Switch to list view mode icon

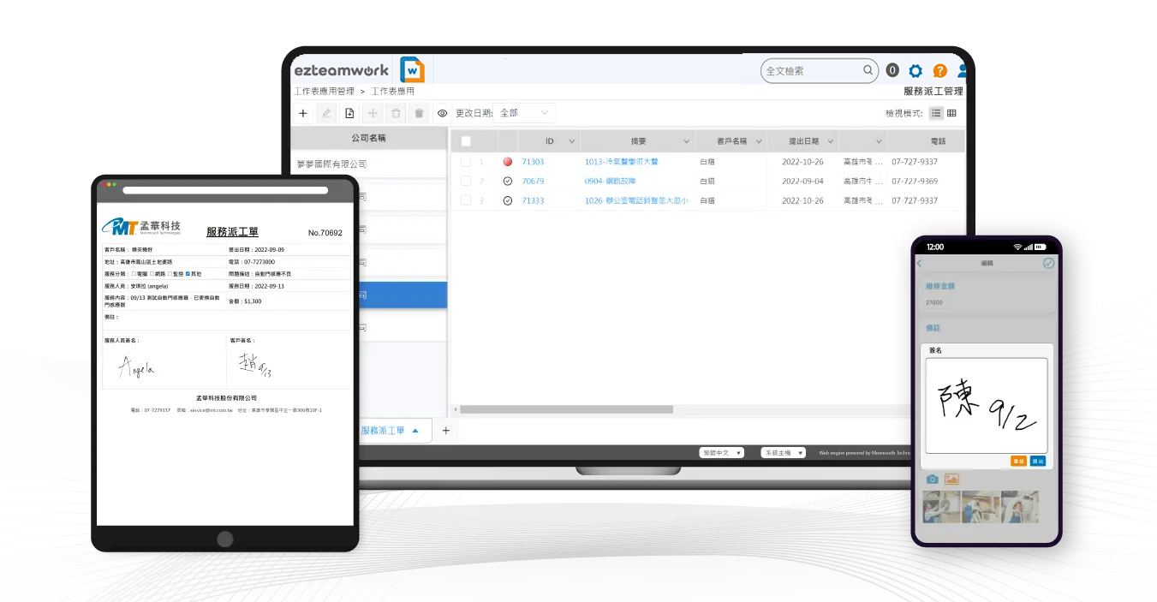pyautogui.click(x=936, y=113)
